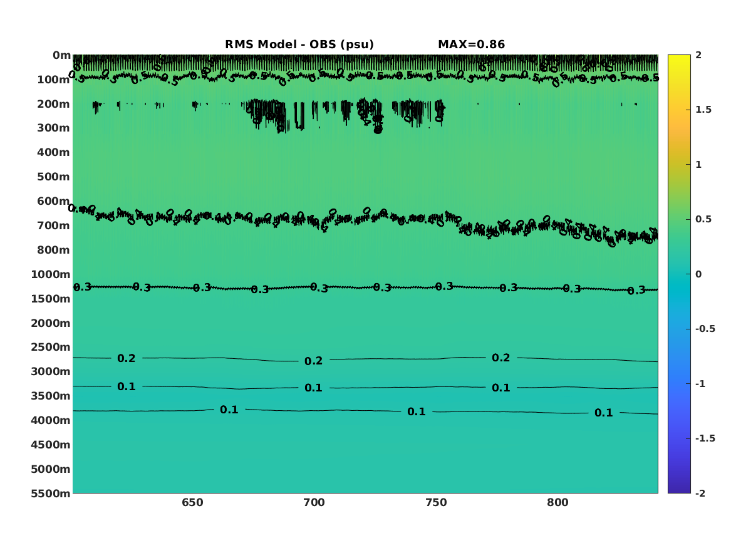Click the '1000m' depth axis label
This screenshot has width=731, height=548.
coord(51,274)
